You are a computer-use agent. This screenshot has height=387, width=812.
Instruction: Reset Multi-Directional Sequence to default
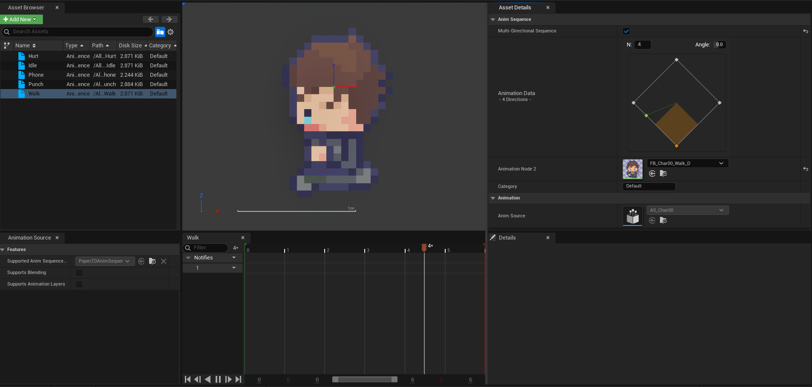[x=805, y=31]
